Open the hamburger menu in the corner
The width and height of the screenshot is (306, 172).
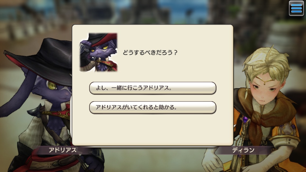pos(296,8)
